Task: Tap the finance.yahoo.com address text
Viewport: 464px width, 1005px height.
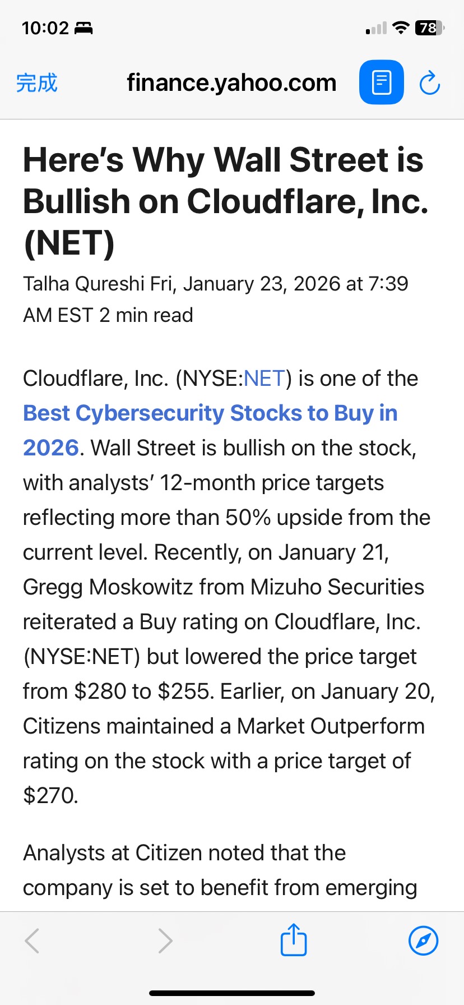Action: (231, 82)
